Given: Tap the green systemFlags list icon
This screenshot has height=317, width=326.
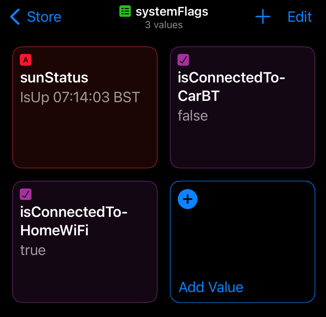Looking at the screenshot, I should (x=125, y=11).
